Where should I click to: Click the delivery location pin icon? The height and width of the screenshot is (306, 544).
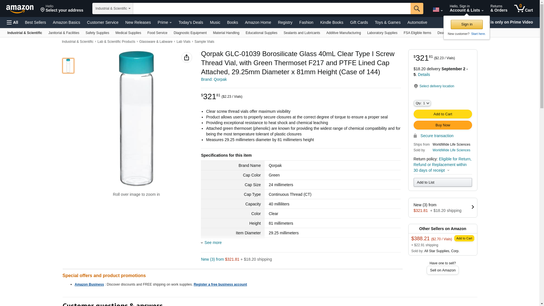(x=416, y=86)
